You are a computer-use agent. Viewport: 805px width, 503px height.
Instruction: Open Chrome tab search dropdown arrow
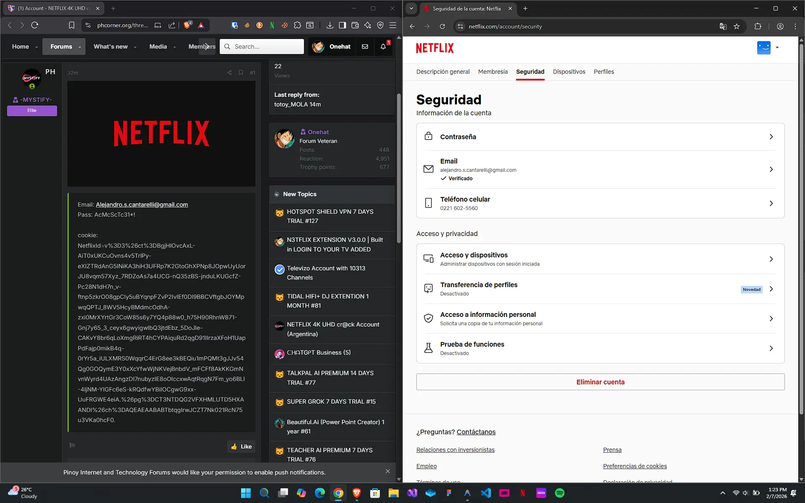(411, 8)
